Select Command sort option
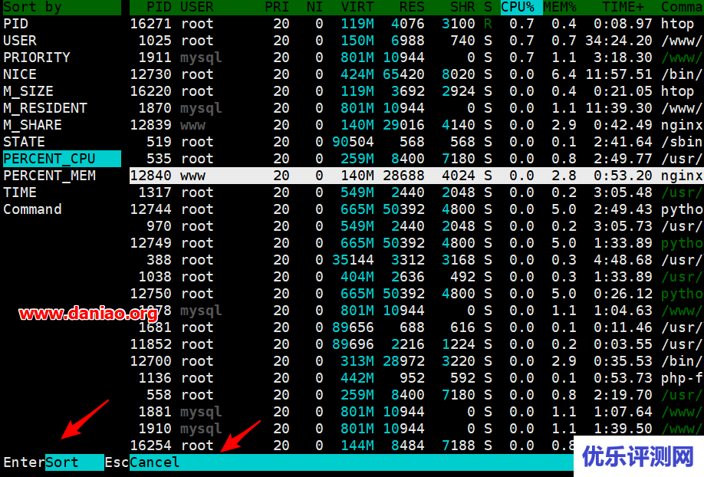Image resolution: width=704 pixels, height=477 pixels. point(32,209)
